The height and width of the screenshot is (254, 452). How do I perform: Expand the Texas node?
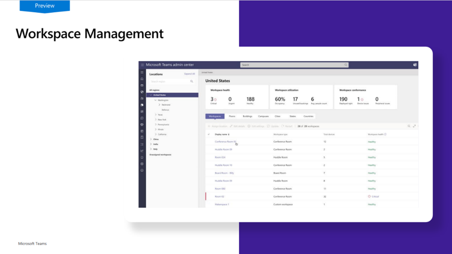(156, 115)
